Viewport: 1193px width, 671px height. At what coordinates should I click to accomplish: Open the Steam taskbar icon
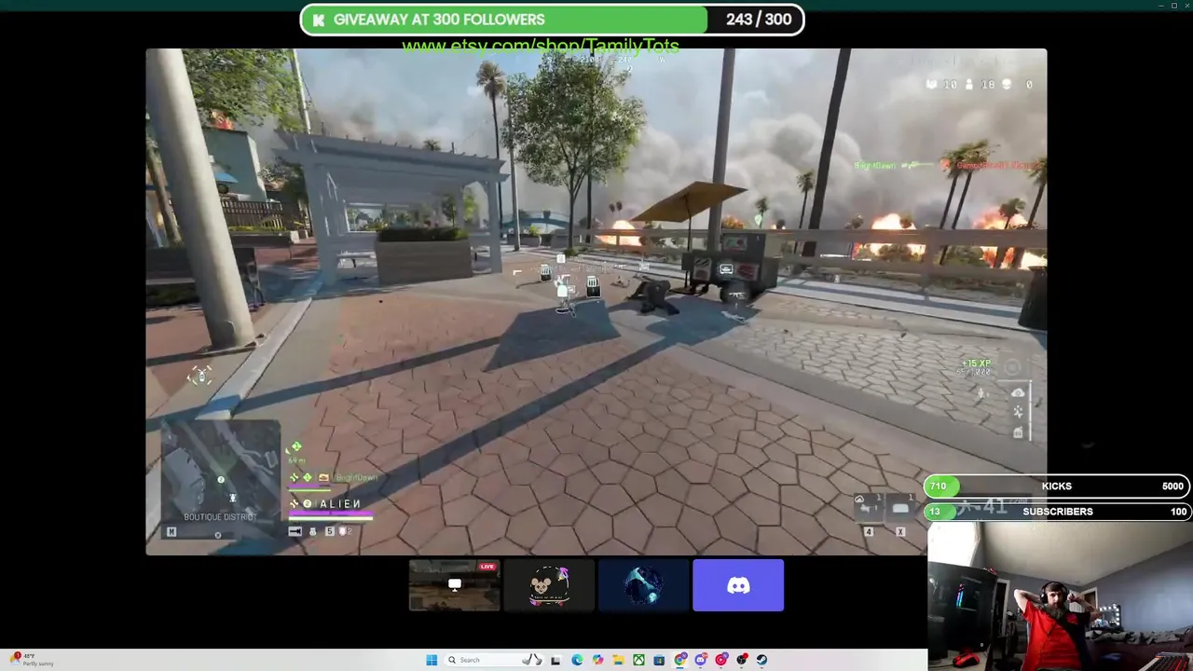point(761,660)
